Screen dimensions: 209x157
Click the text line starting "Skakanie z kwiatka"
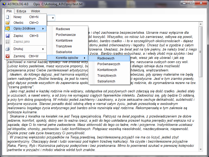click(x=101, y=116)
